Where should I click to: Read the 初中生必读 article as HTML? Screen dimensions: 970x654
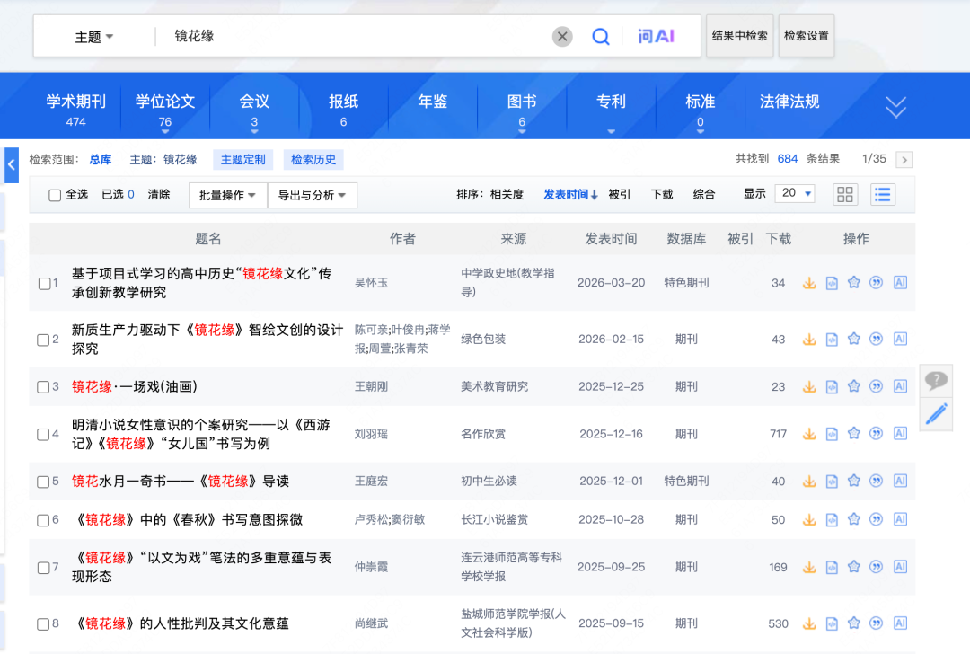(x=832, y=482)
